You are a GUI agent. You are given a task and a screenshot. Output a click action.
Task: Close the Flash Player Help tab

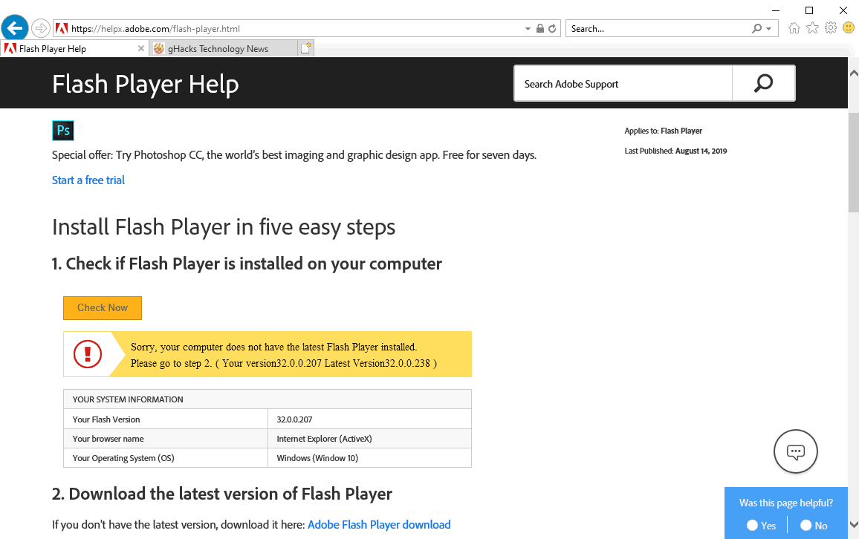point(140,49)
